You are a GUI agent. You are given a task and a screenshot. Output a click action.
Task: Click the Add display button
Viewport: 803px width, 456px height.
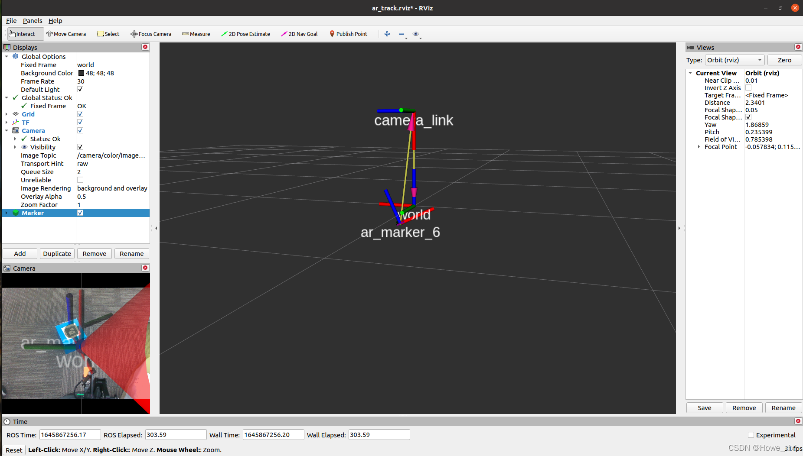tap(20, 253)
